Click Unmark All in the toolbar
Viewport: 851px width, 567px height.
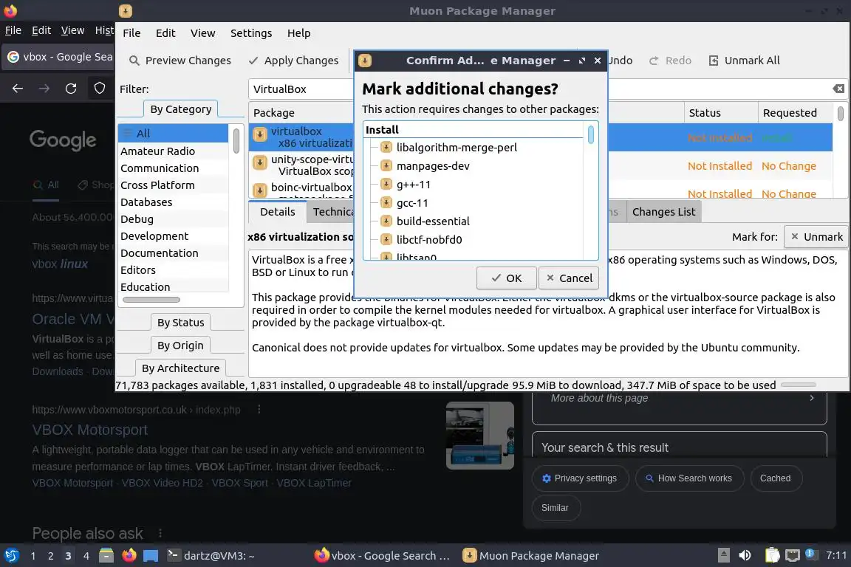pyautogui.click(x=745, y=61)
